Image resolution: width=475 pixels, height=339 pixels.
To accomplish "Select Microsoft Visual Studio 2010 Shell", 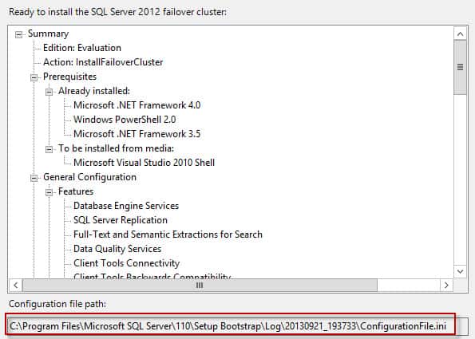I will [x=144, y=163].
